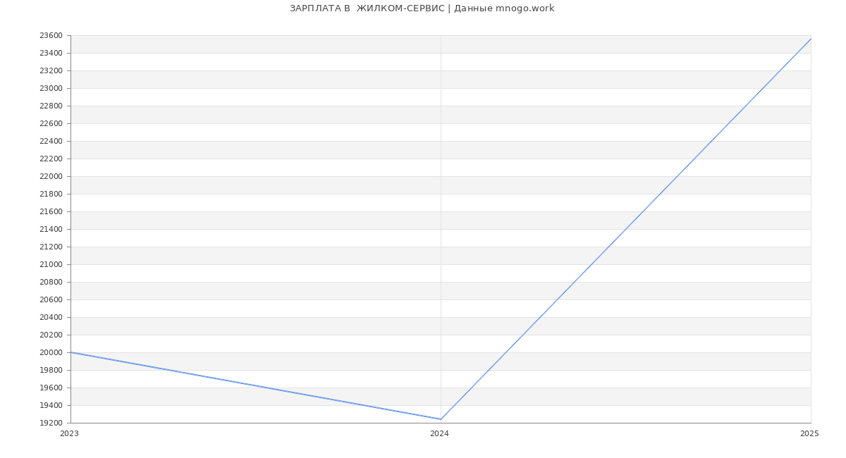
Task: Click the 22800 y-axis label
Action: click(51, 106)
